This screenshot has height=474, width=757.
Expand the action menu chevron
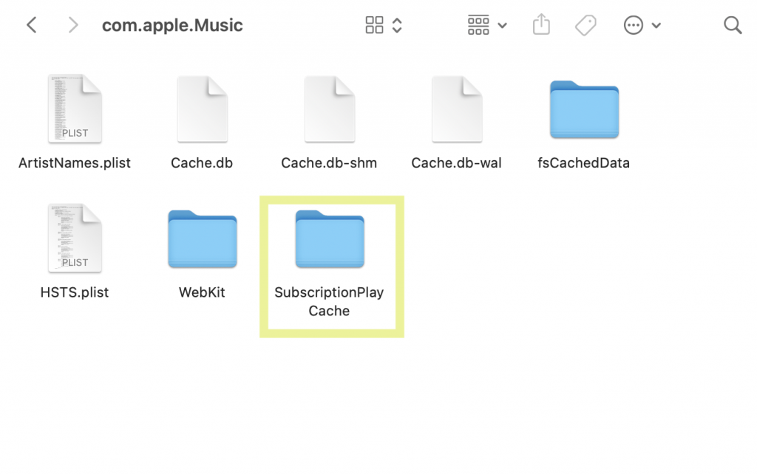656,26
